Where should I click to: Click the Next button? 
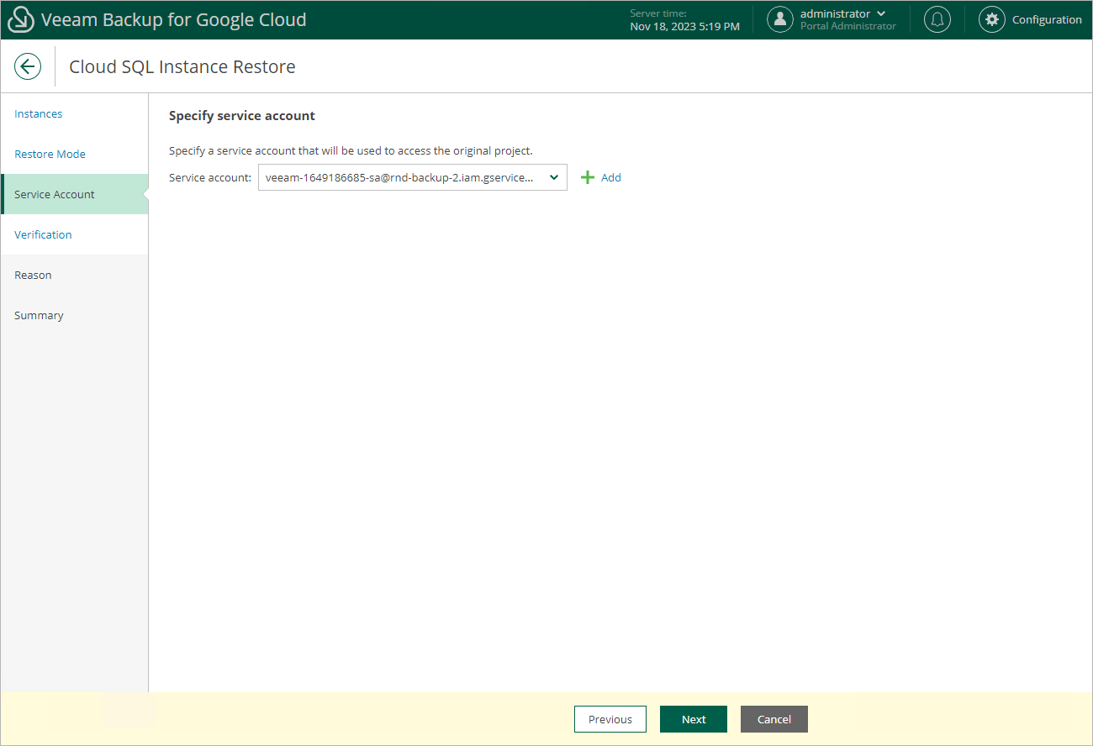pyautogui.click(x=694, y=719)
